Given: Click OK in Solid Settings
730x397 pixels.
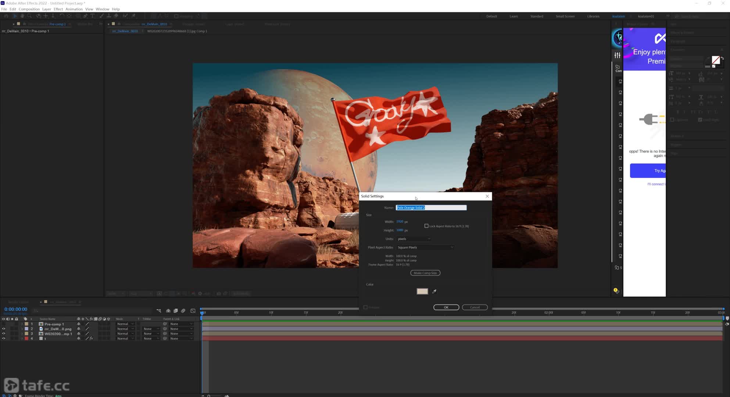Looking at the screenshot, I should [446, 307].
